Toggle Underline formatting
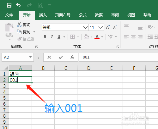The image size is (158, 129). click(59, 37)
